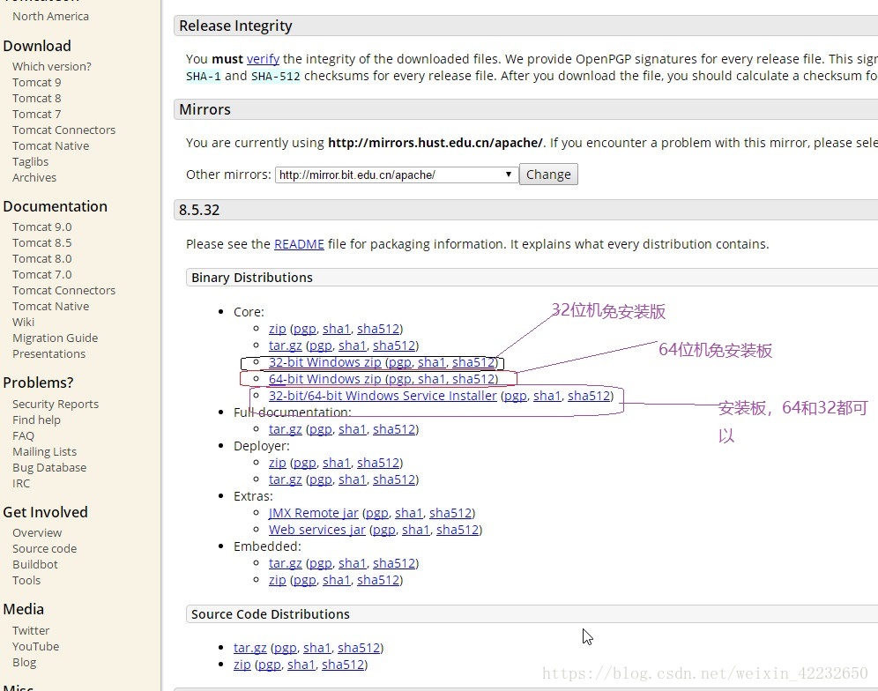Open pgp signature for Core zip
The image size is (878, 691).
[305, 329]
